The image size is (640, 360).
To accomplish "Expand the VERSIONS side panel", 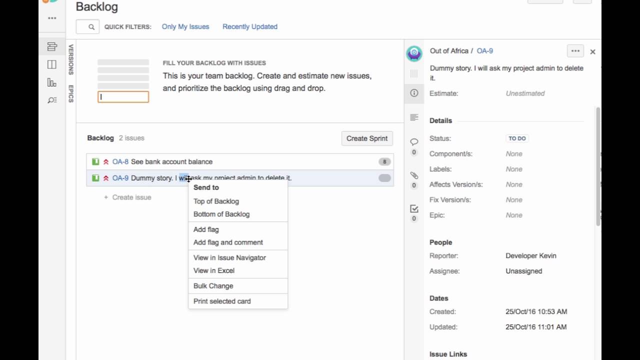I will coord(71,59).
